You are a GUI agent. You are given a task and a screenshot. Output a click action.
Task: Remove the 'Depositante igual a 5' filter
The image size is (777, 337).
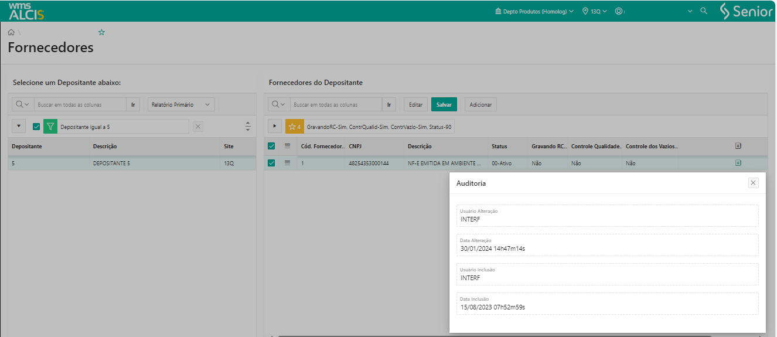(x=198, y=127)
